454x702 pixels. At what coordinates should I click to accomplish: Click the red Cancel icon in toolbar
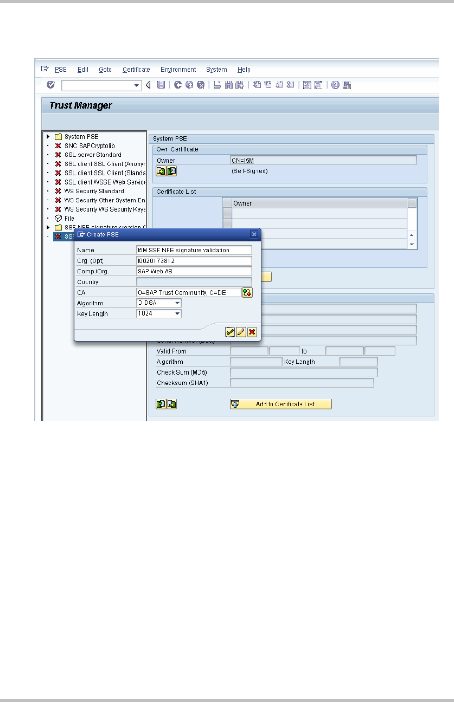200,85
